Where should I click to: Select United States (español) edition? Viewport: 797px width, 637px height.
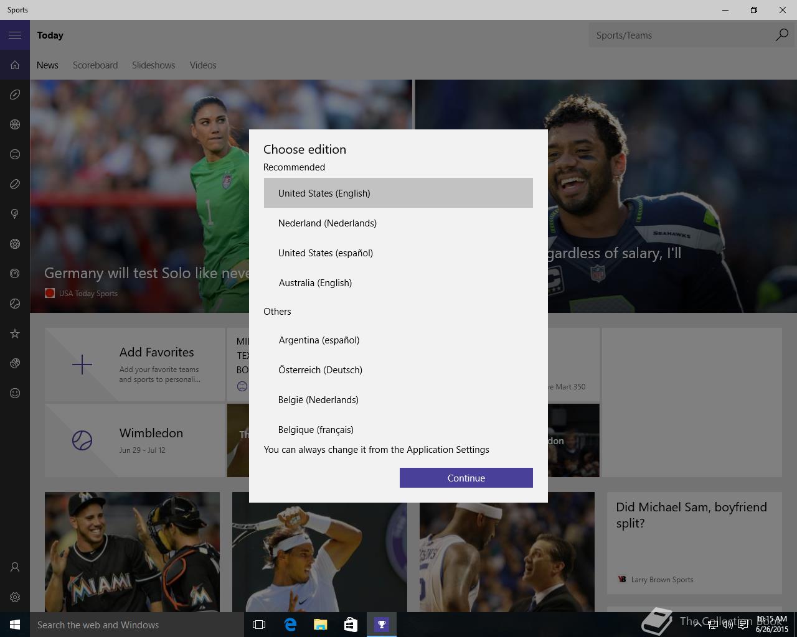(398, 253)
